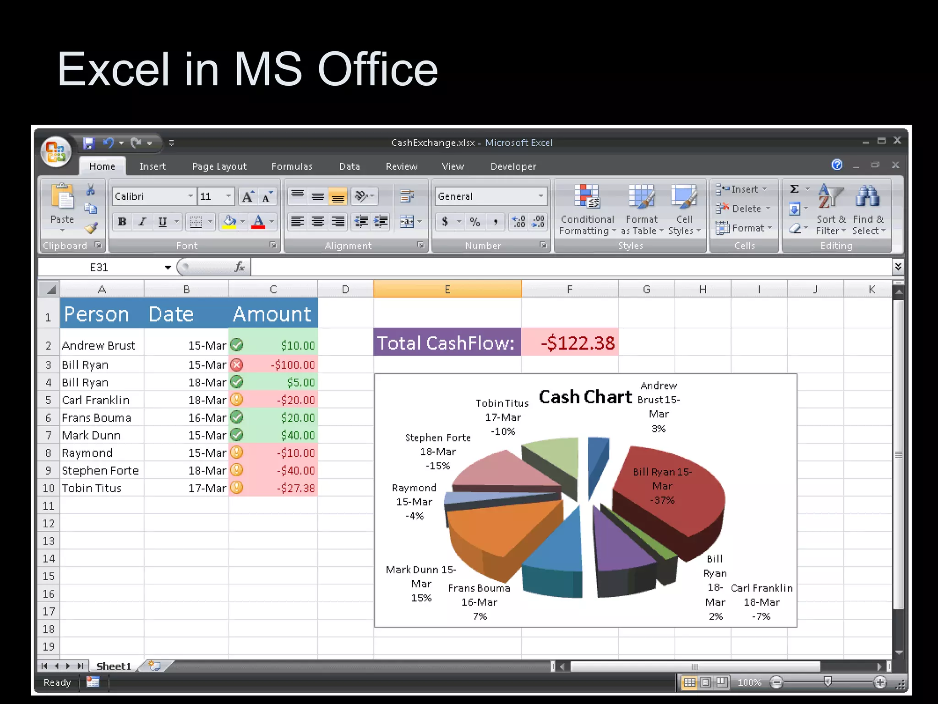This screenshot has width=938, height=704.
Task: Switch to the Formulas tab
Action: click(292, 166)
